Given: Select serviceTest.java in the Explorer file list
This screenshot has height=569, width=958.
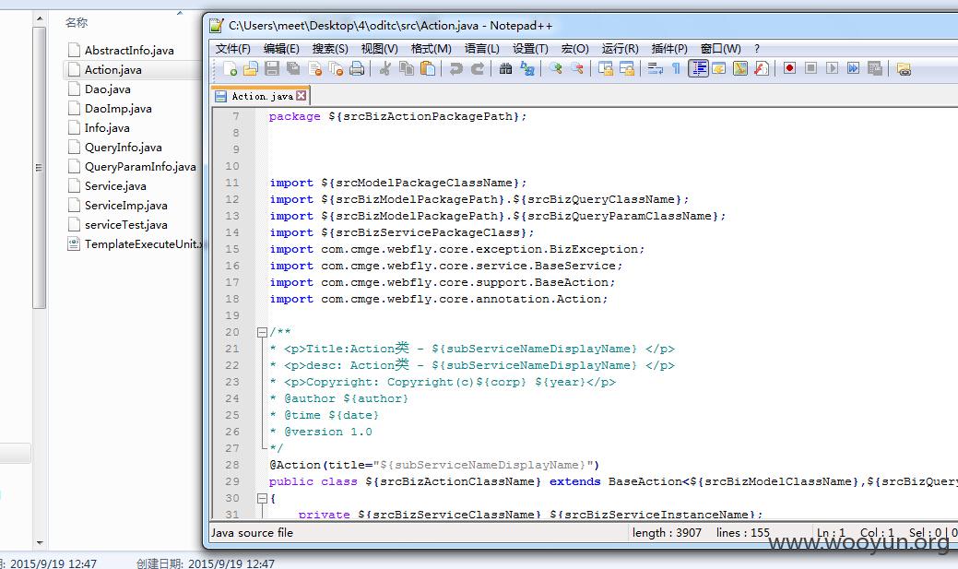Looking at the screenshot, I should click(x=126, y=225).
